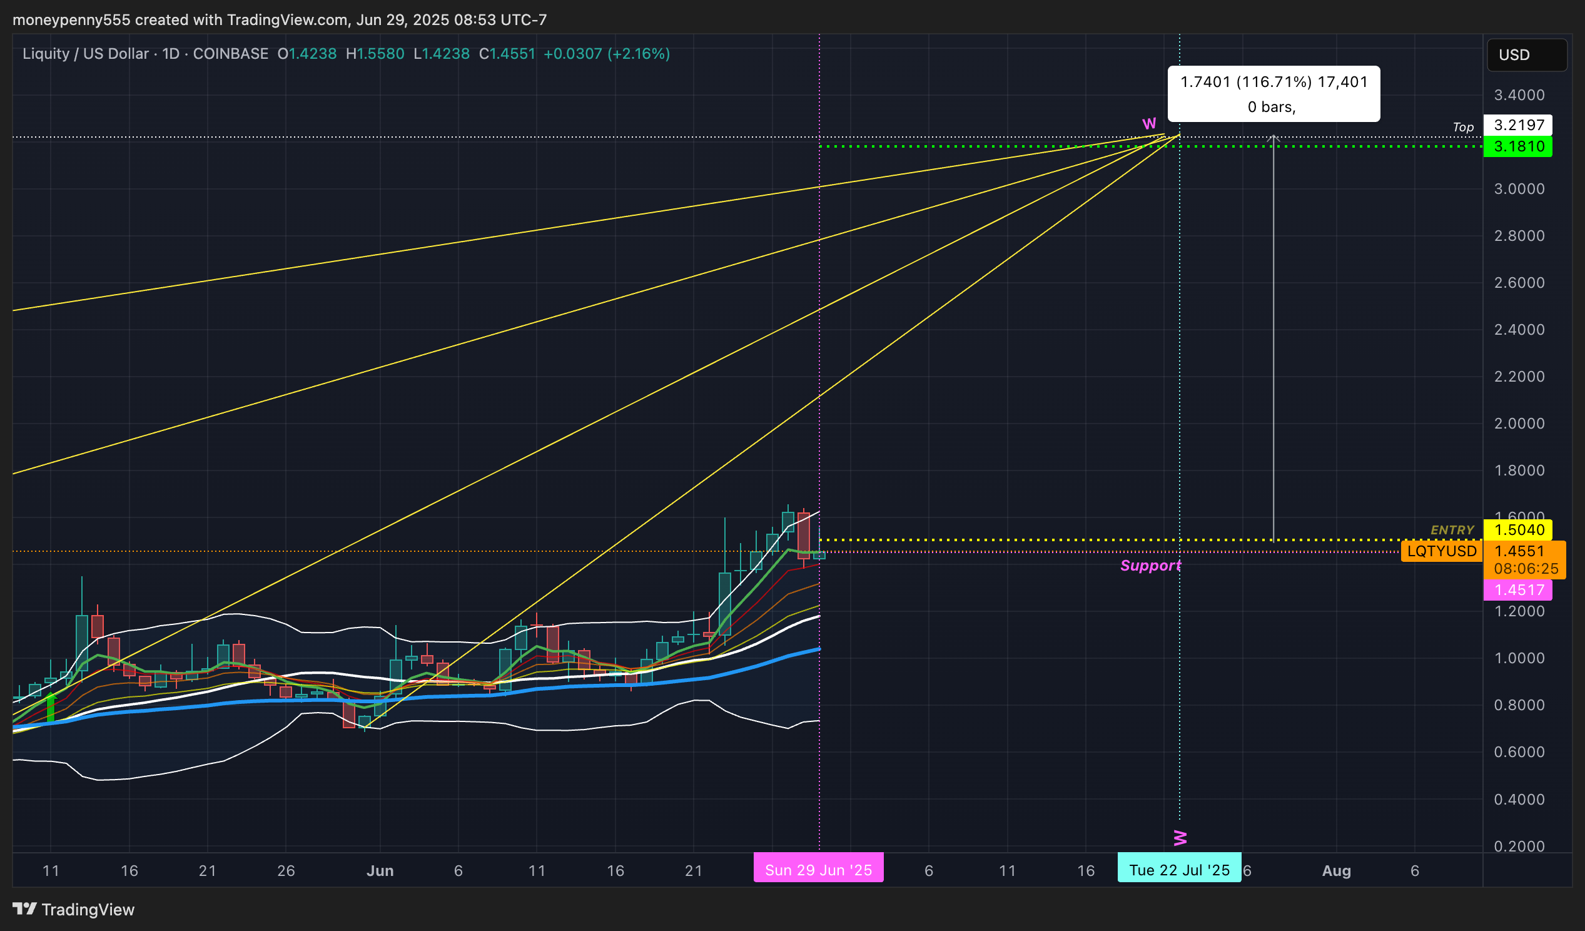Click the orange LQTYUSD symbol label
1585x931 pixels.
pyautogui.click(x=1442, y=551)
